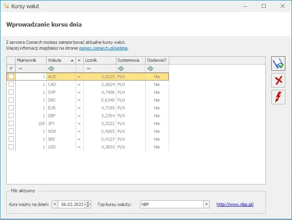Click the Systemowa column text filter icon
292x220 pixels.
click(121, 69)
